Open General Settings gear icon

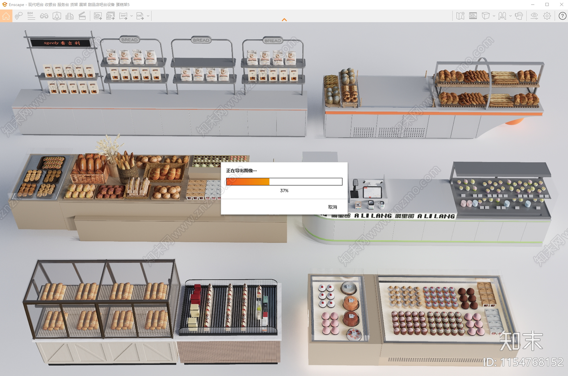547,16
